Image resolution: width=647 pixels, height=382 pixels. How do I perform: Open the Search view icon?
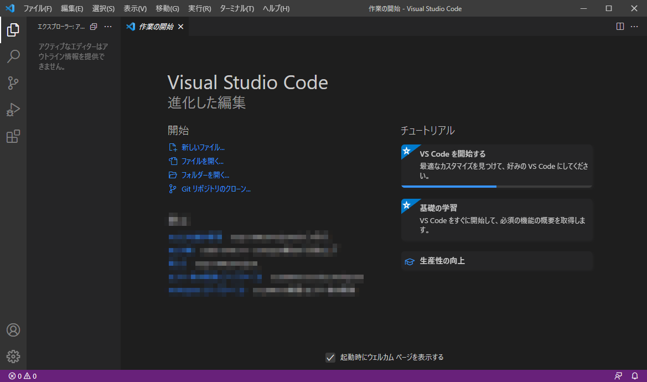coord(13,56)
